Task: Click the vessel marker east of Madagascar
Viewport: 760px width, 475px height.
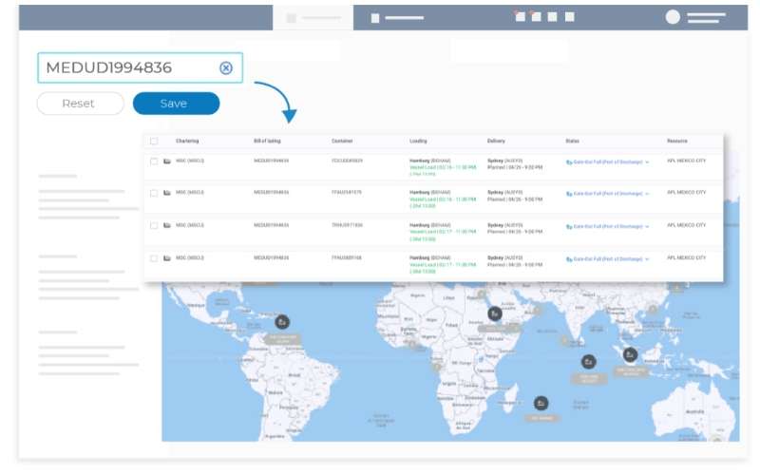Action: [541, 403]
